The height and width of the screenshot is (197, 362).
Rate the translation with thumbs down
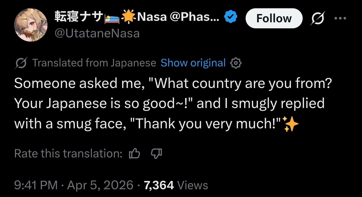(156, 153)
